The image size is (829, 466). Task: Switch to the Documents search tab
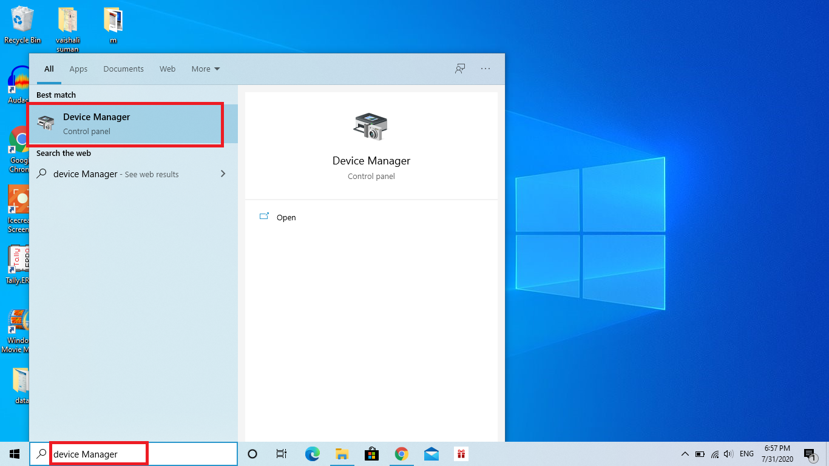click(123, 69)
